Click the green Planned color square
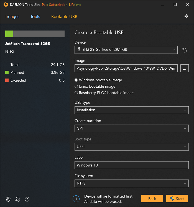The image size is (194, 207). (7, 72)
